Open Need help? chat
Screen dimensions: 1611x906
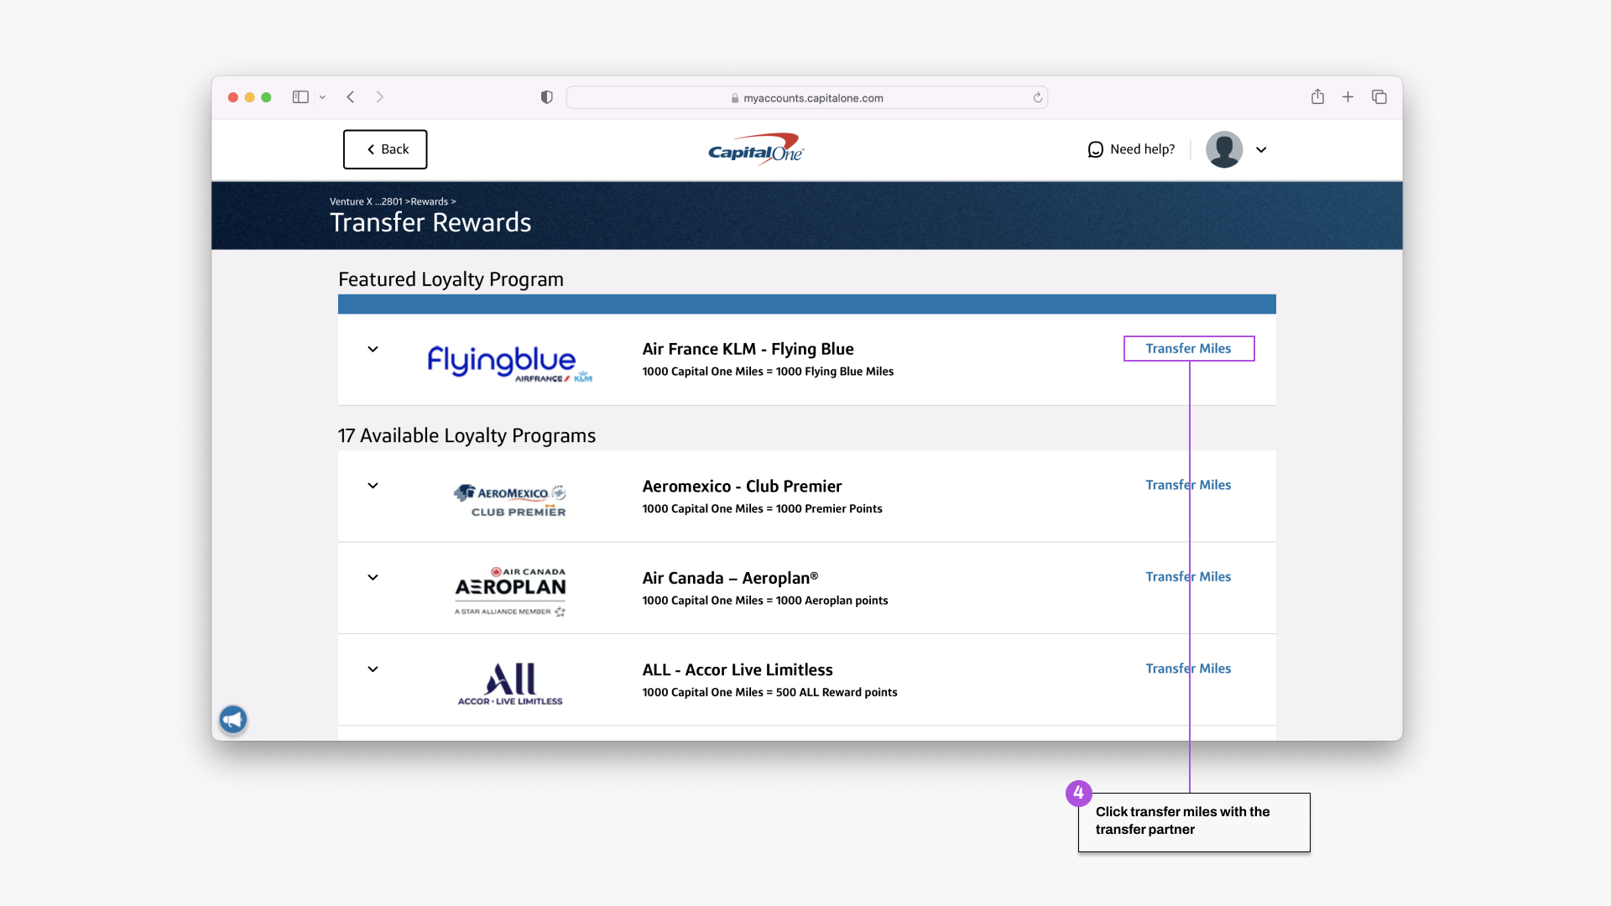pos(1131,149)
